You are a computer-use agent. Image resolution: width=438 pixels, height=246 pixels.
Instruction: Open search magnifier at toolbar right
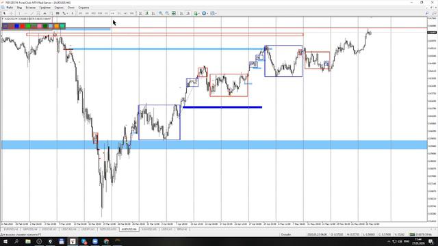point(427,13)
